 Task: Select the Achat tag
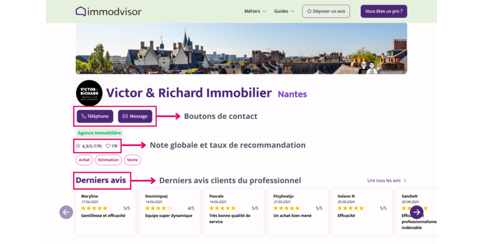pyautogui.click(x=84, y=160)
